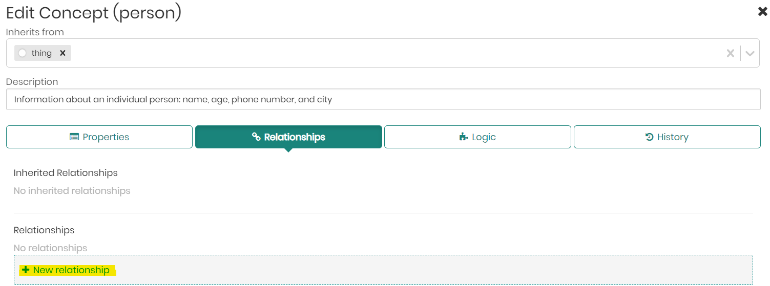Show the History tab
Image resolution: width=770 pixels, height=286 pixels.
click(x=667, y=137)
